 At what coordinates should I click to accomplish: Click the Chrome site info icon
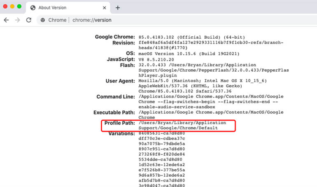point(43,20)
